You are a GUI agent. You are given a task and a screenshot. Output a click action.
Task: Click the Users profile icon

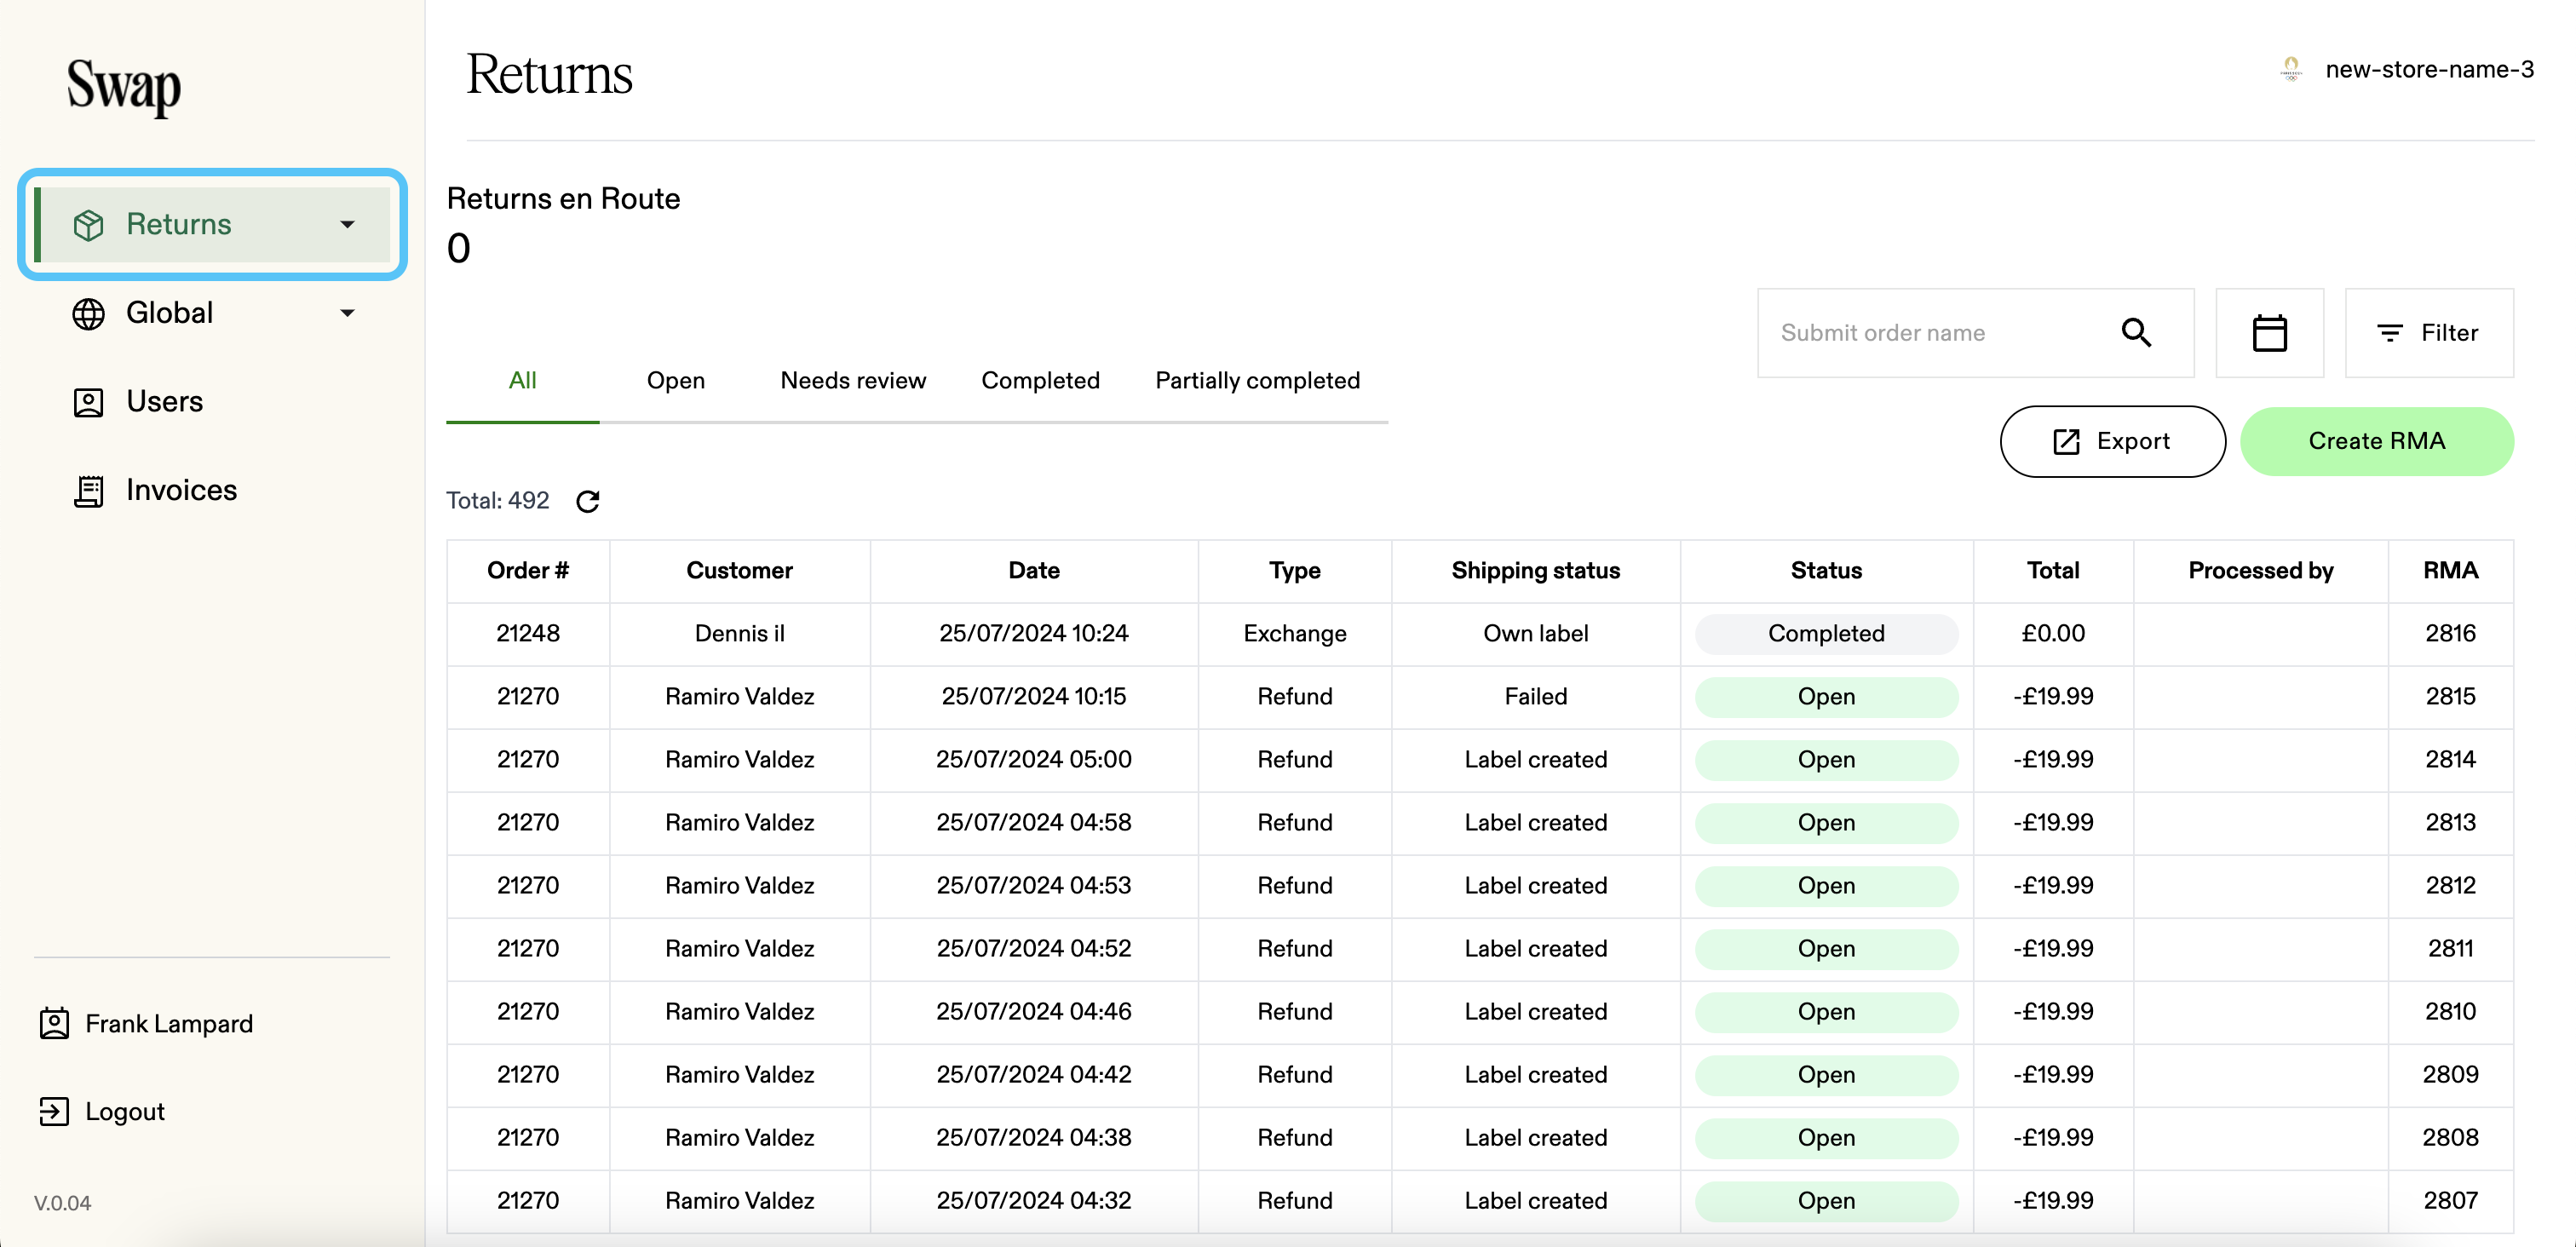(88, 402)
